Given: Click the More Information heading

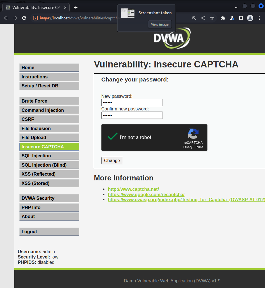Looking at the screenshot, I should point(124,178).
